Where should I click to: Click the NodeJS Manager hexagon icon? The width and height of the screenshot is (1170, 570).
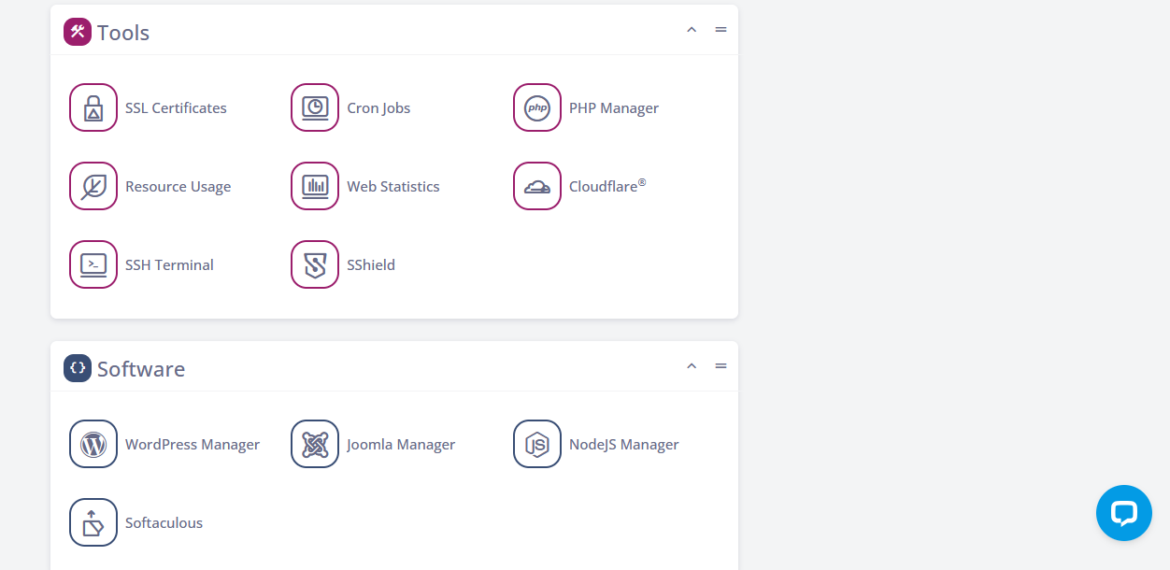pos(537,444)
